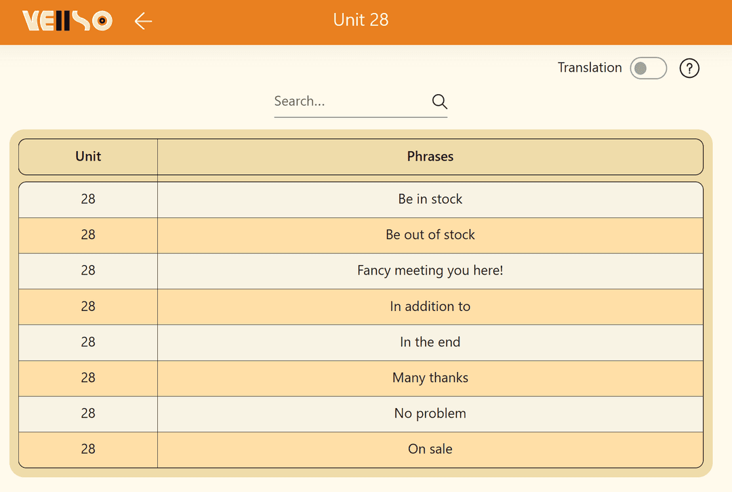
Task: Click the search magnifier icon
Action: tap(439, 102)
